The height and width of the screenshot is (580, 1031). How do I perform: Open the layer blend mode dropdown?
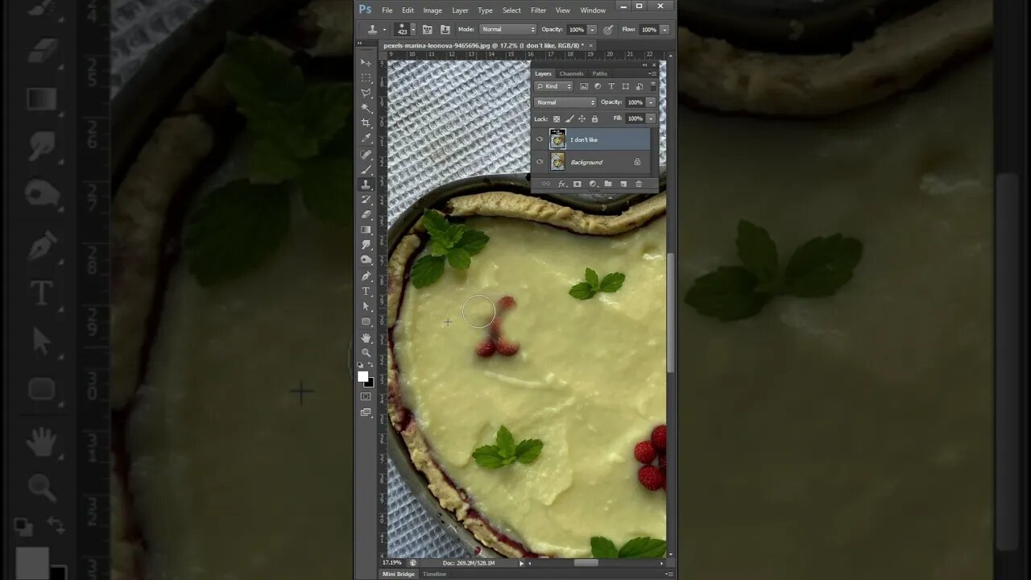click(x=565, y=102)
